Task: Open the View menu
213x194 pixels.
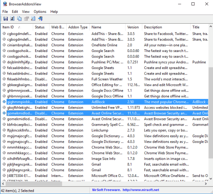Action: click(x=26, y=12)
